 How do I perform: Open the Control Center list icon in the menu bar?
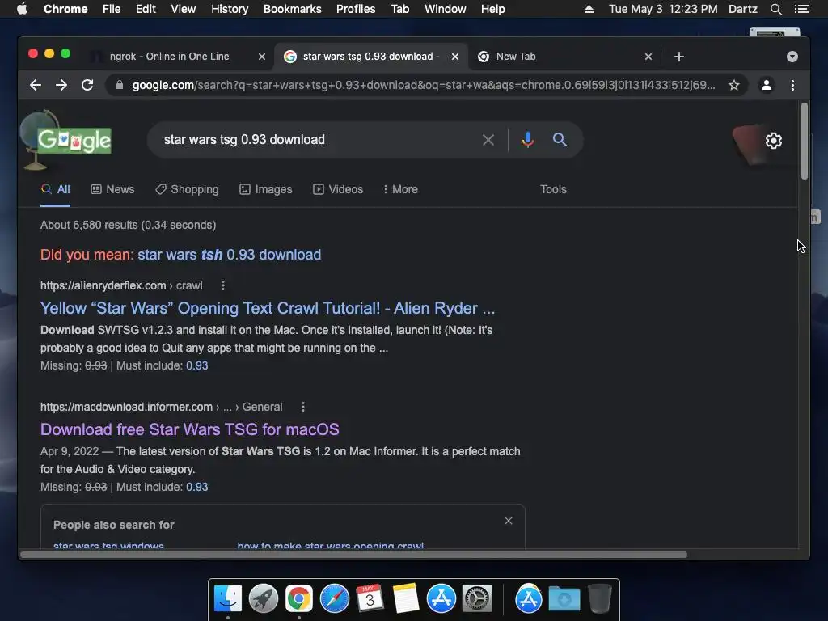[x=801, y=9]
